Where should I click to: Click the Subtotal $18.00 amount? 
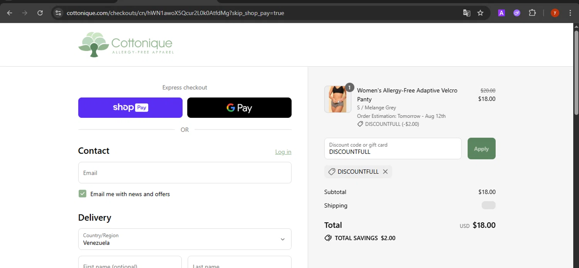click(487, 192)
